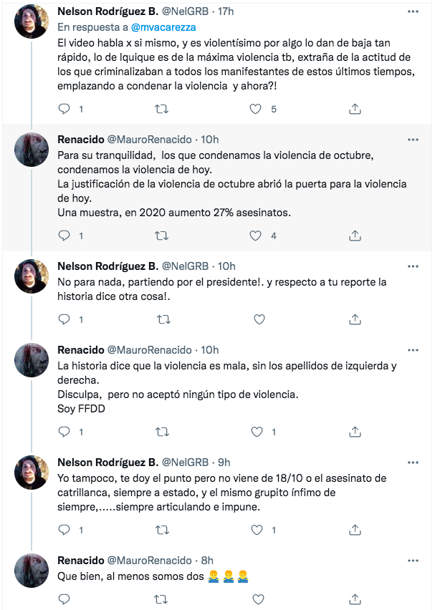Retweet Renacido's 'Soy FFDD' tweet
The width and height of the screenshot is (435, 610).
click(162, 432)
